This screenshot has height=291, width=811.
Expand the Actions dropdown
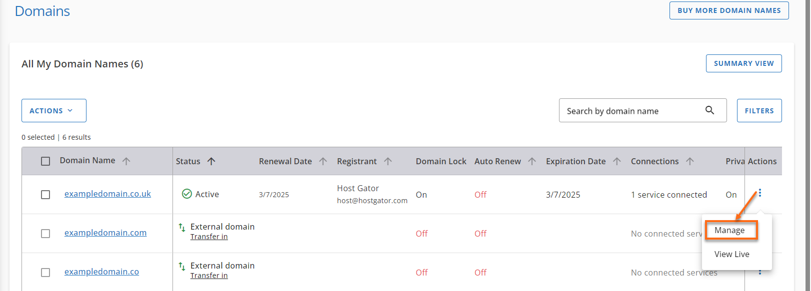(53, 110)
